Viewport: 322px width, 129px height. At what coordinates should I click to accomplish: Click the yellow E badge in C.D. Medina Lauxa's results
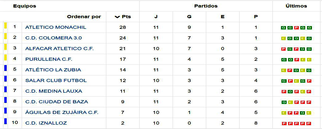[x=303, y=92]
